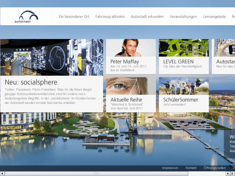The image size is (235, 176).
Task: Click 'Neu: socialsphere' headline
Action: [31, 82]
